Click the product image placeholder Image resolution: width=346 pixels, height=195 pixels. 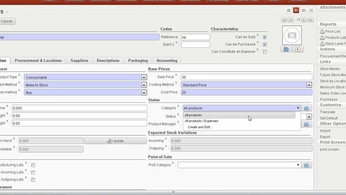click(292, 35)
